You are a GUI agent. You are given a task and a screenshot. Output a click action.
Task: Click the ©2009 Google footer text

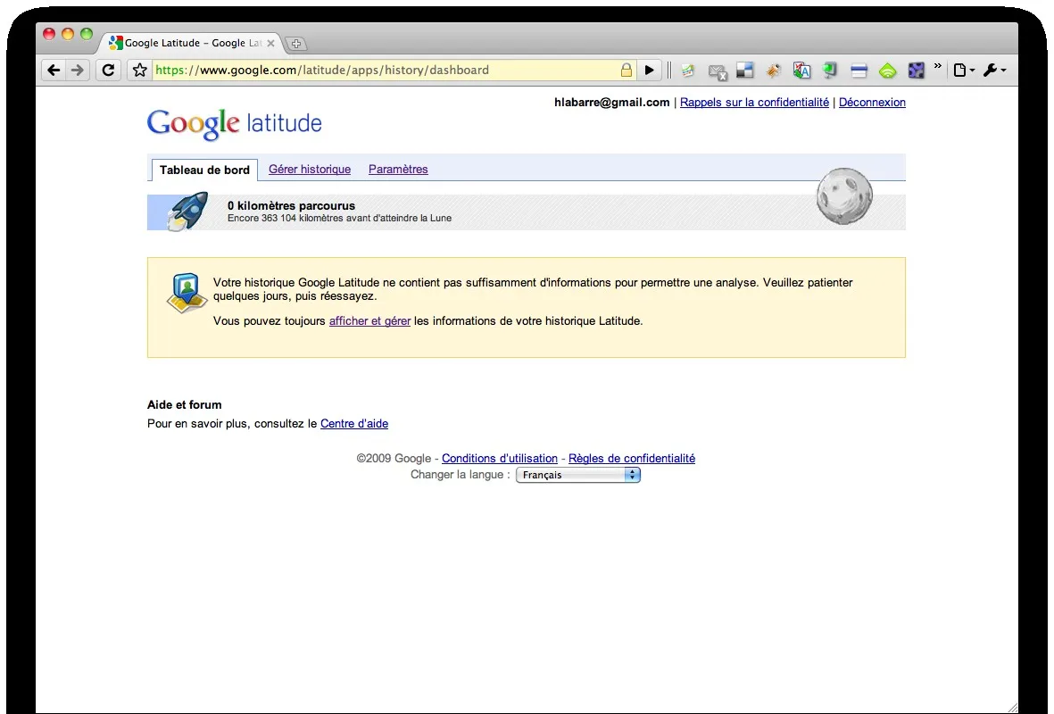394,459
